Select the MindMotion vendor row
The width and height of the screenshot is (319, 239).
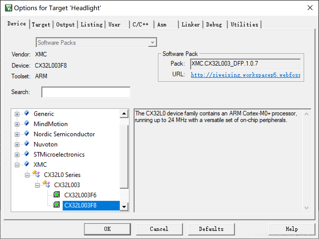pyautogui.click(x=51, y=124)
